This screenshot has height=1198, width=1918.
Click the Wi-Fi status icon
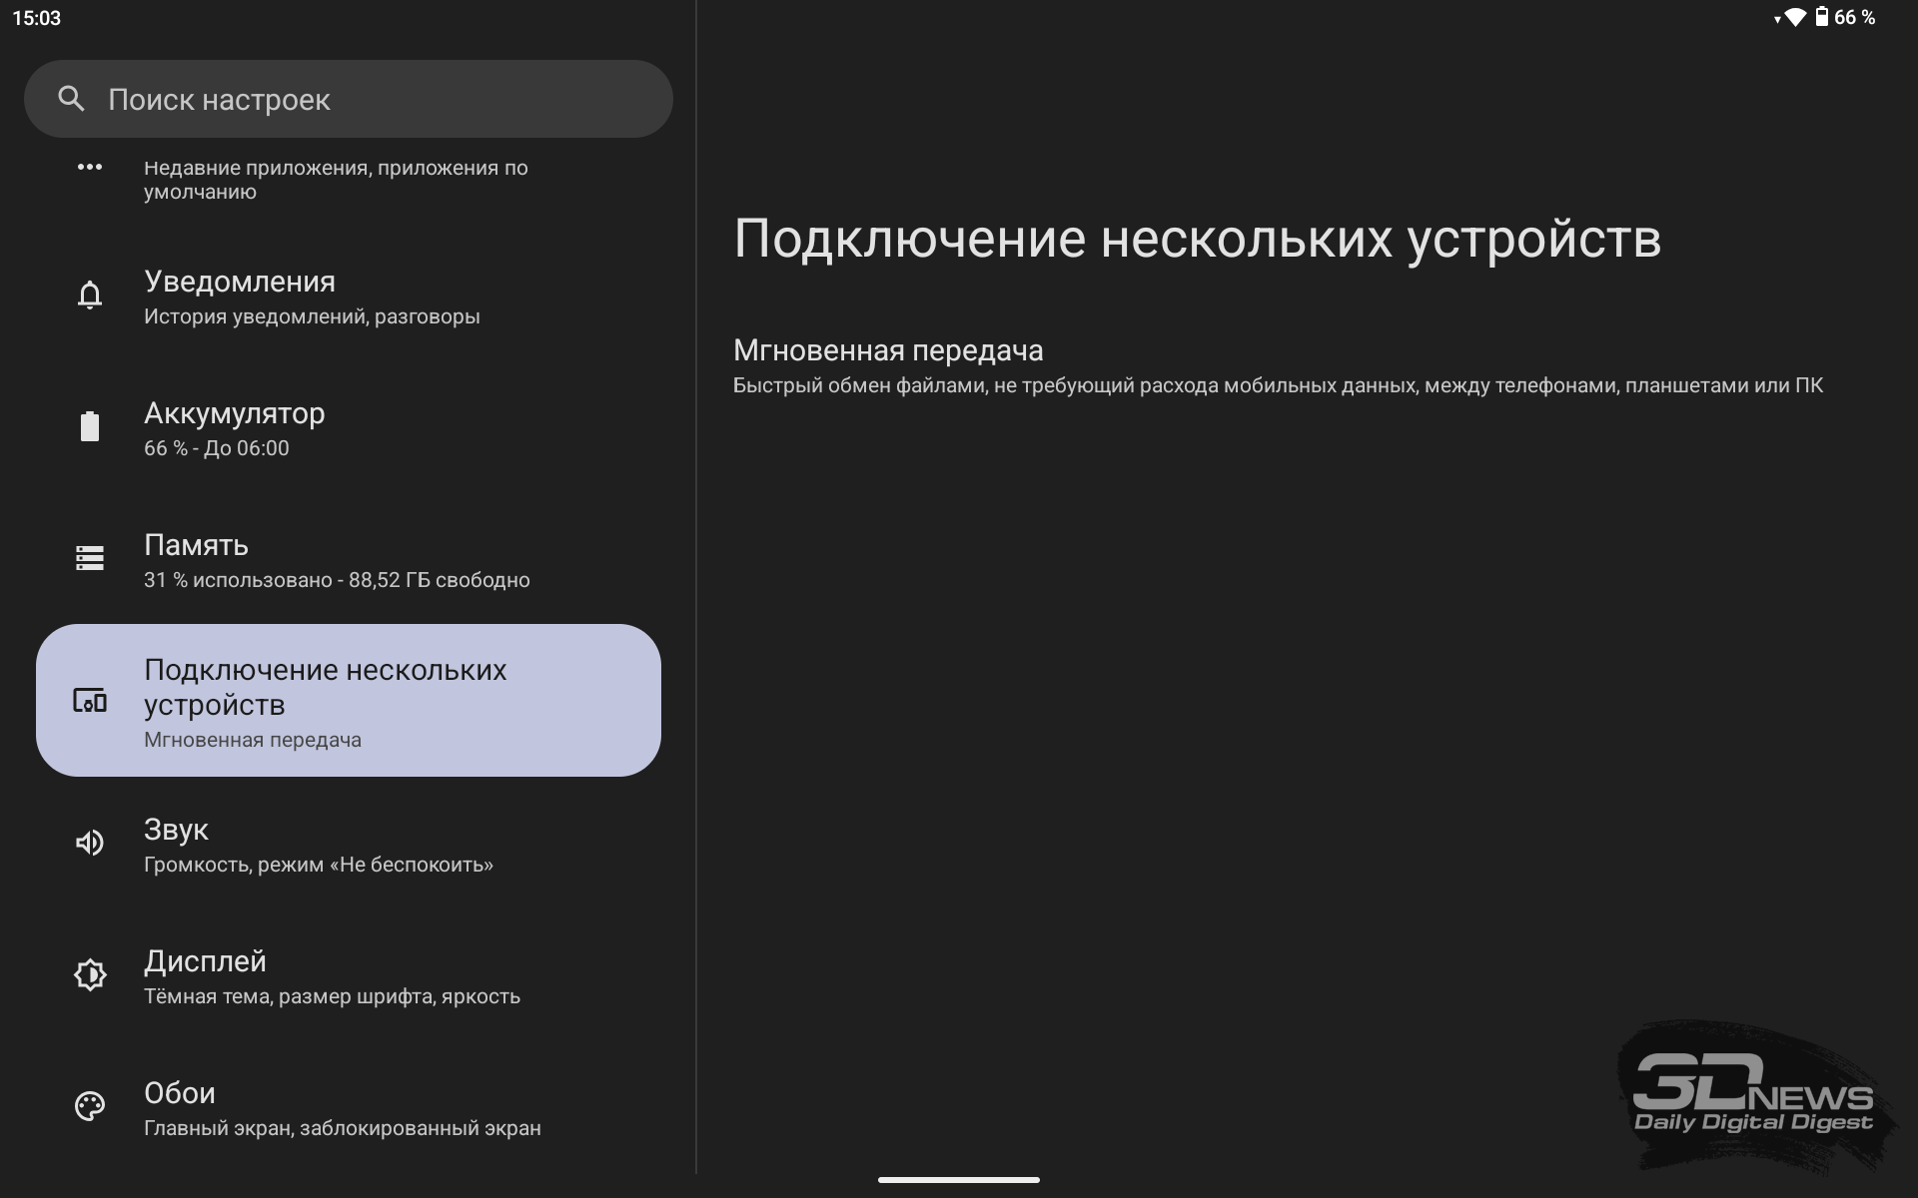(1794, 17)
